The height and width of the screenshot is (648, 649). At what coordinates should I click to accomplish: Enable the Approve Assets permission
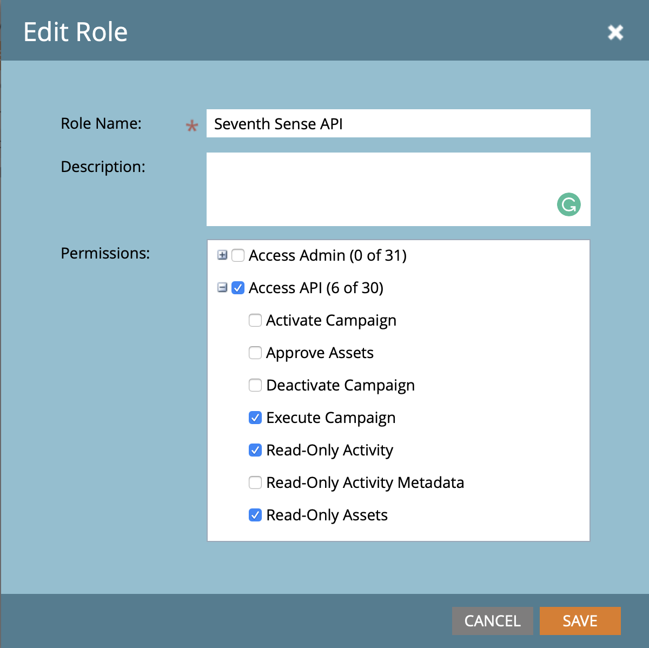(x=255, y=353)
